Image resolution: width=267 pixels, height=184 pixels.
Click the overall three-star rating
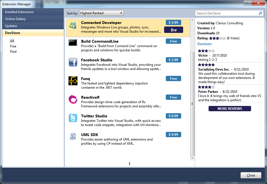point(218,38)
